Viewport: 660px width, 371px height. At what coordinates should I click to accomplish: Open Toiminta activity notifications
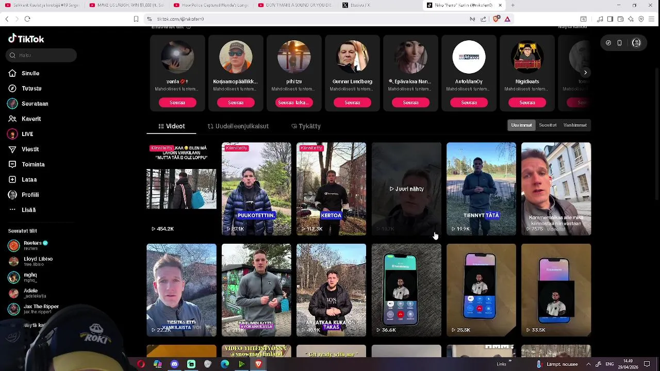27,164
